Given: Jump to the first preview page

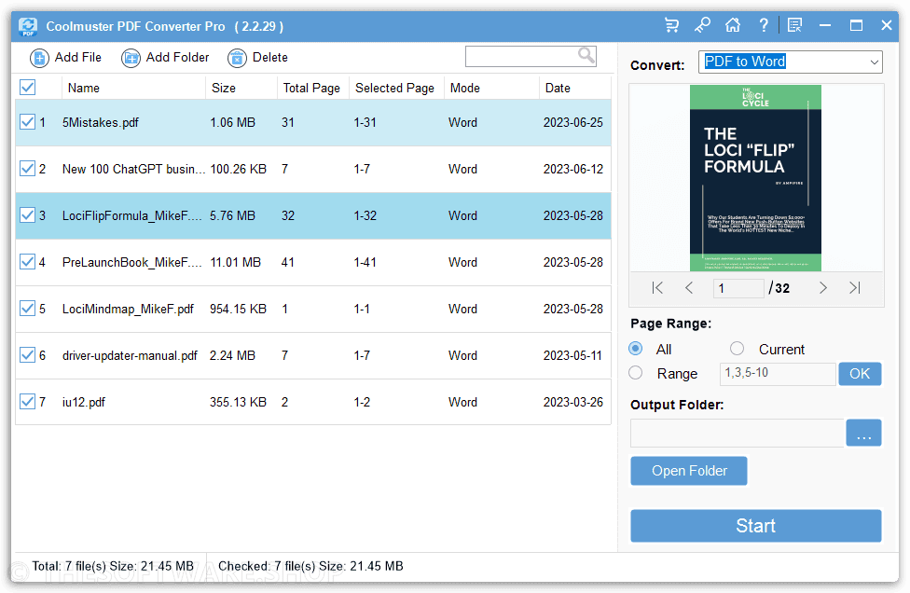Looking at the screenshot, I should point(657,288).
